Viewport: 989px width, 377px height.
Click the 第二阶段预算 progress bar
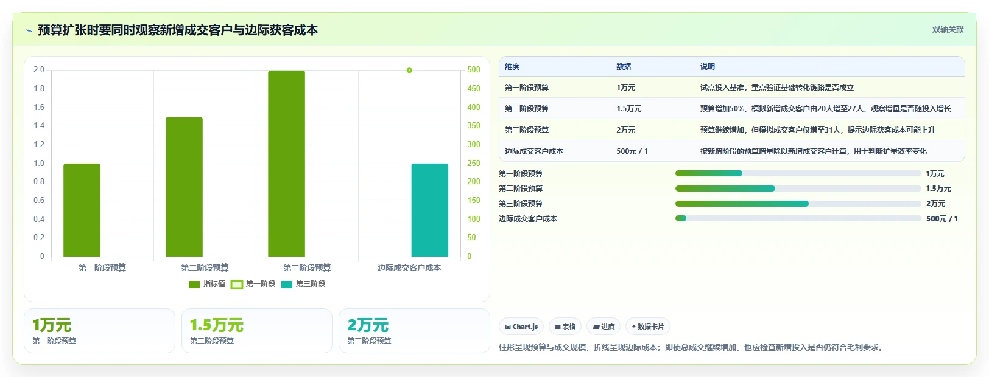(798, 188)
